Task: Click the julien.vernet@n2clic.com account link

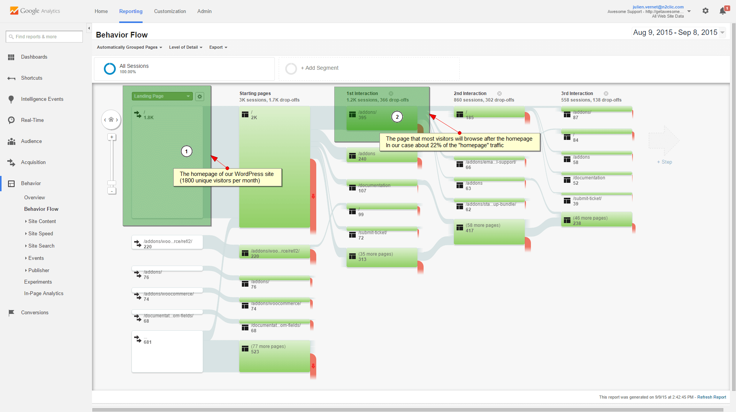Action: tap(658, 7)
